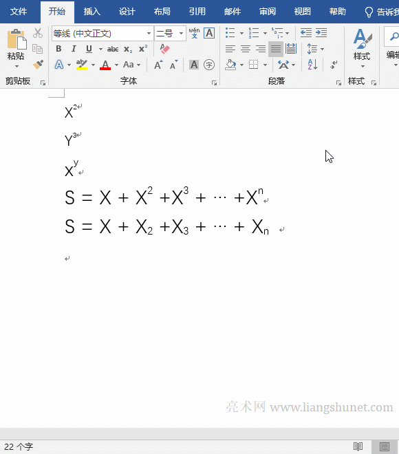Switch to the 审阅 Review tab
The image size is (399, 454).
[x=267, y=12]
